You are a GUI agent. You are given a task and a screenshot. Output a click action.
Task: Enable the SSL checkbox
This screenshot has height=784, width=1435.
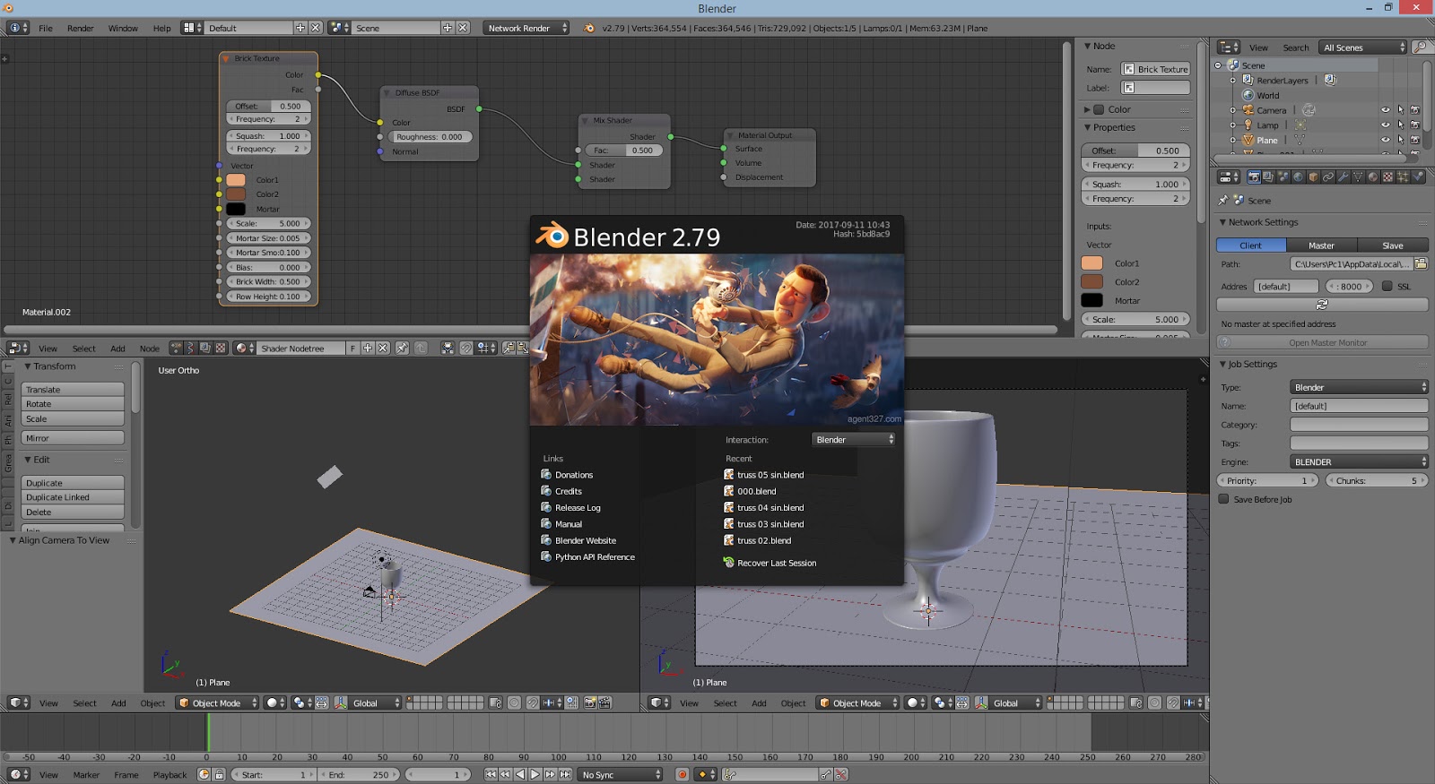(x=1387, y=287)
